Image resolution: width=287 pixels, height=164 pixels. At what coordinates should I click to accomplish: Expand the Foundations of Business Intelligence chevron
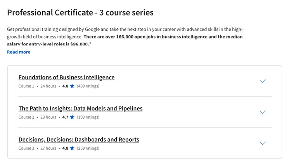click(x=263, y=81)
